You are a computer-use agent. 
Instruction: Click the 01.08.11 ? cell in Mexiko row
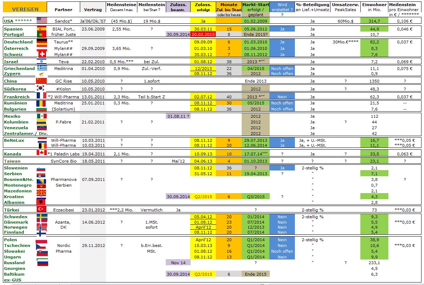coord(178,116)
